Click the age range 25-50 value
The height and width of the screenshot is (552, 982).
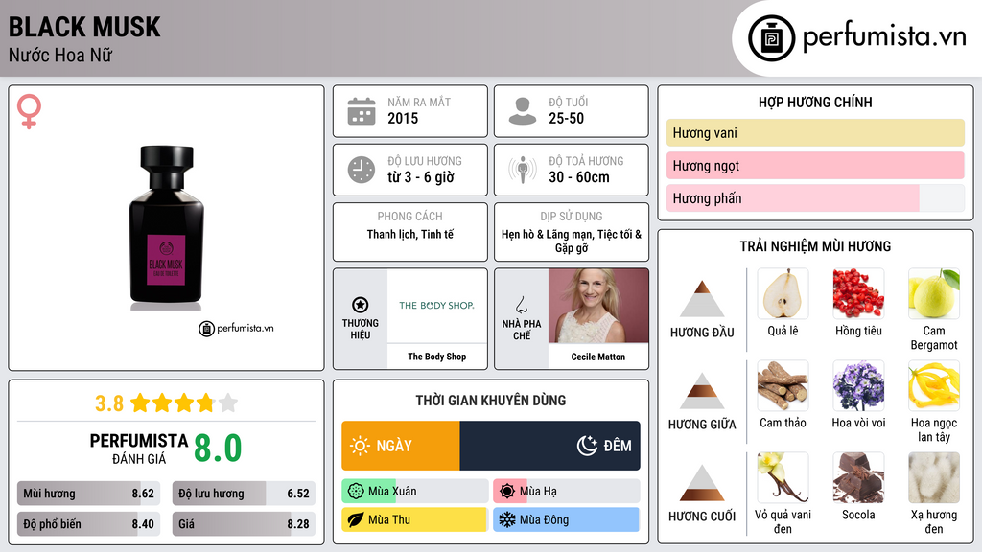coord(566,118)
